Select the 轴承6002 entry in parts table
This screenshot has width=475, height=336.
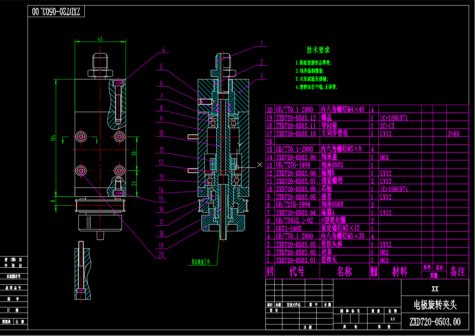tap(332, 165)
